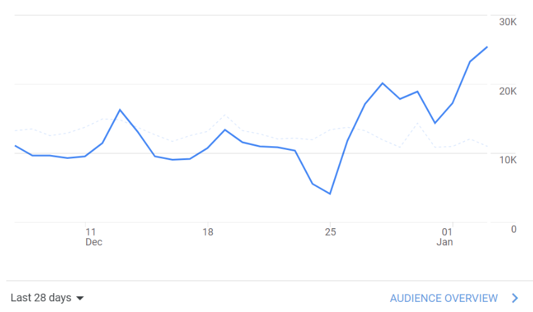Select the 11 Dec date marker on axis
The image size is (533, 312).
pos(94,237)
